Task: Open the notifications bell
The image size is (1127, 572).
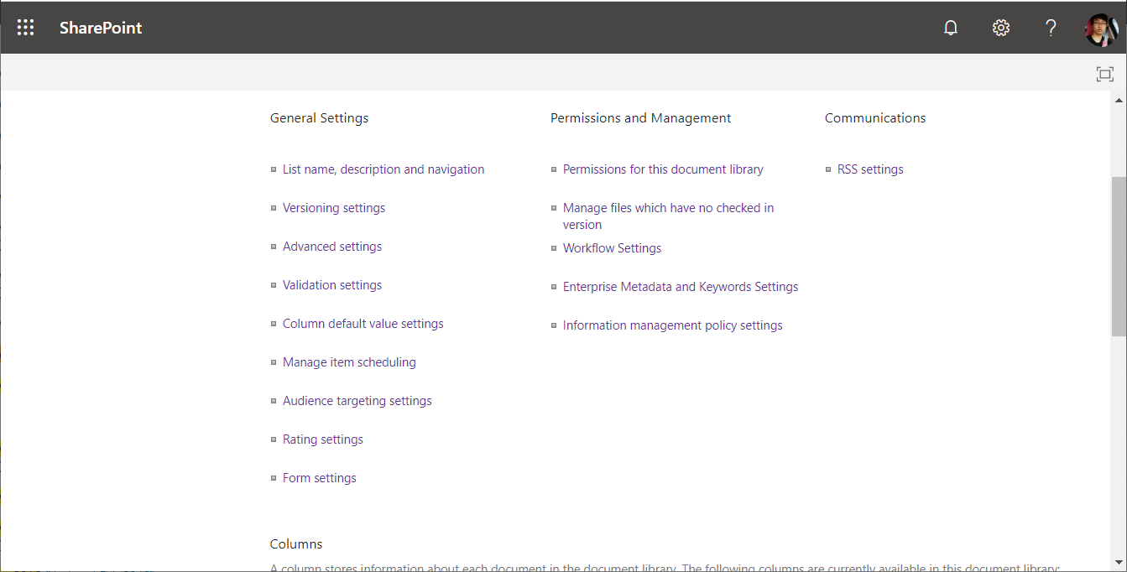Action: click(951, 28)
